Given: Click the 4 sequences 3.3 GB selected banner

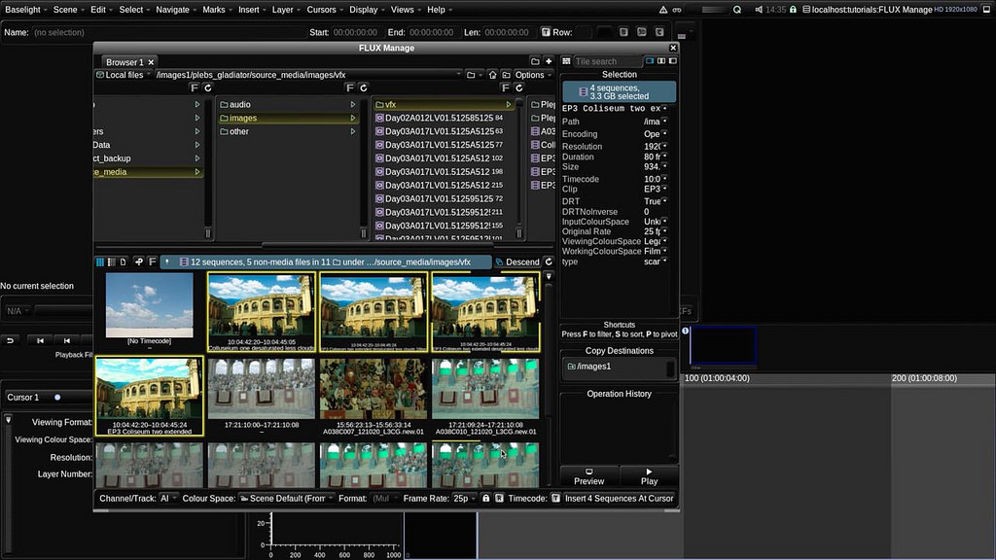Looking at the screenshot, I should click(619, 92).
